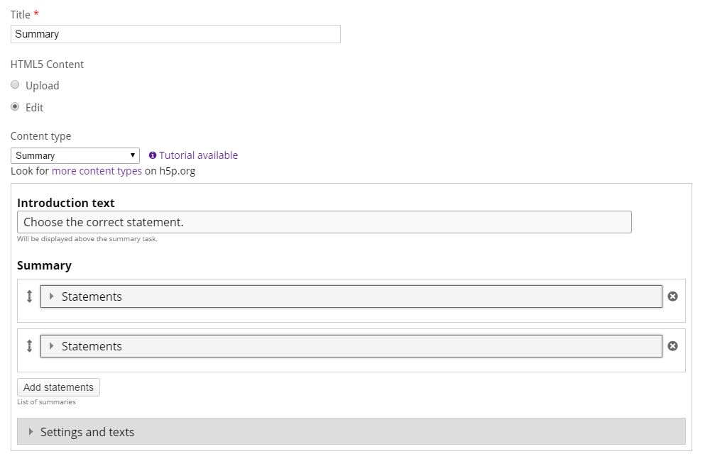Click the first Statements header bar label

coord(92,296)
